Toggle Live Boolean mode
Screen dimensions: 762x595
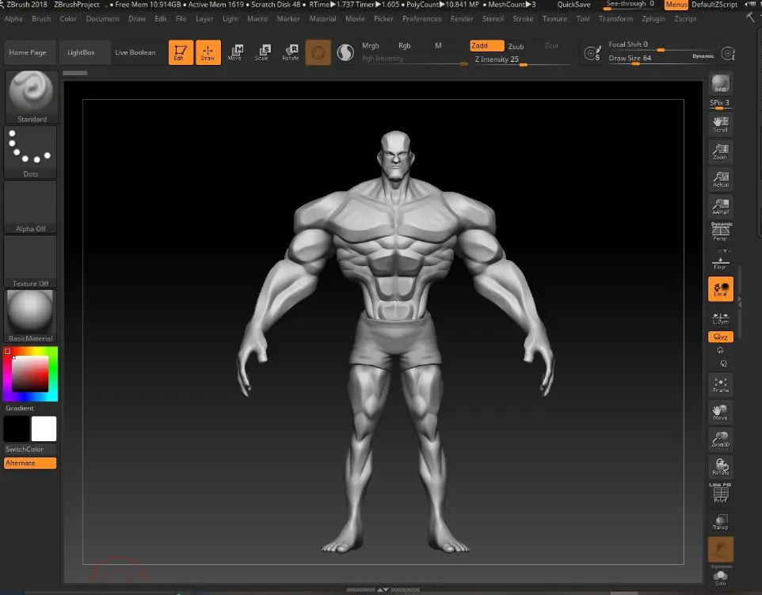(x=135, y=52)
